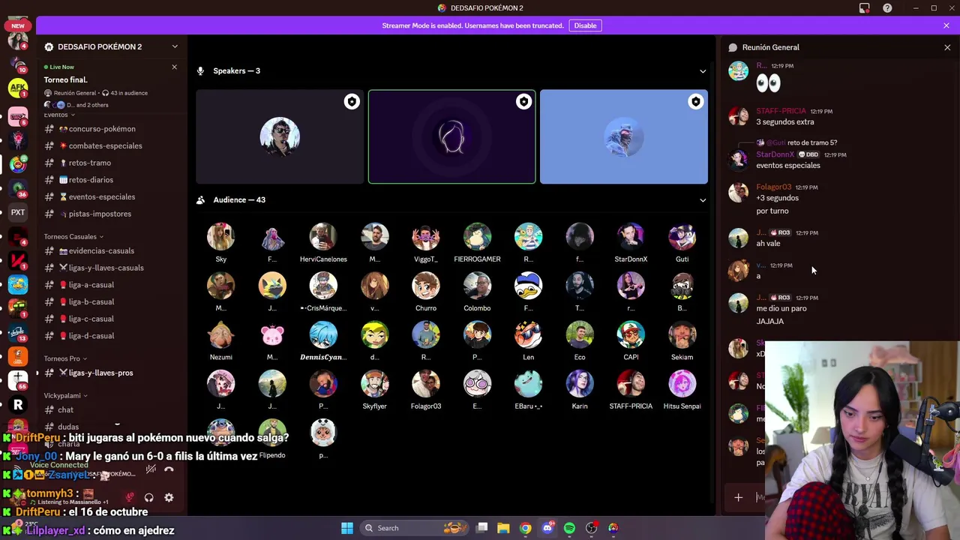Image resolution: width=960 pixels, height=540 pixels.
Task: Open Windows Start button on taskbar
Action: click(347, 528)
